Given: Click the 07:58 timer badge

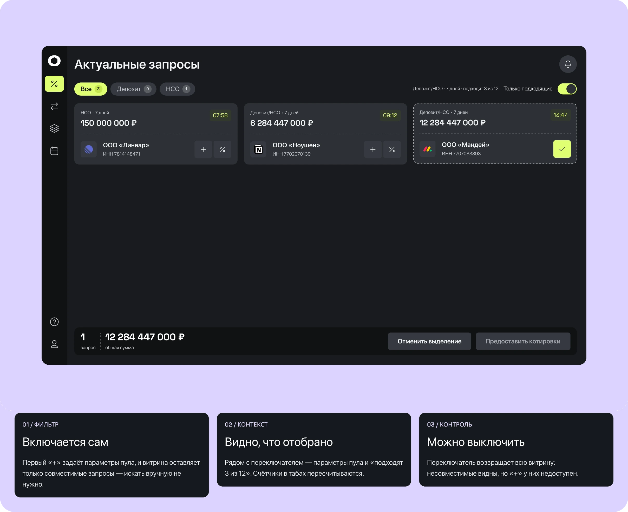Looking at the screenshot, I should [220, 115].
